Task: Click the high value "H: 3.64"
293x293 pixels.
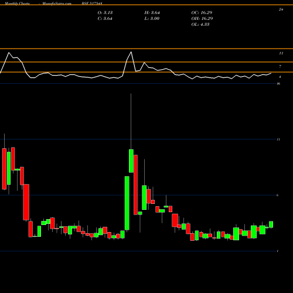Action: click(152, 13)
